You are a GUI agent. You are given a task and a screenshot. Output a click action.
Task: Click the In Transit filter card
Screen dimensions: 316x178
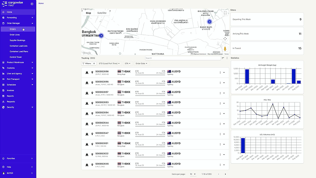pos(267,48)
